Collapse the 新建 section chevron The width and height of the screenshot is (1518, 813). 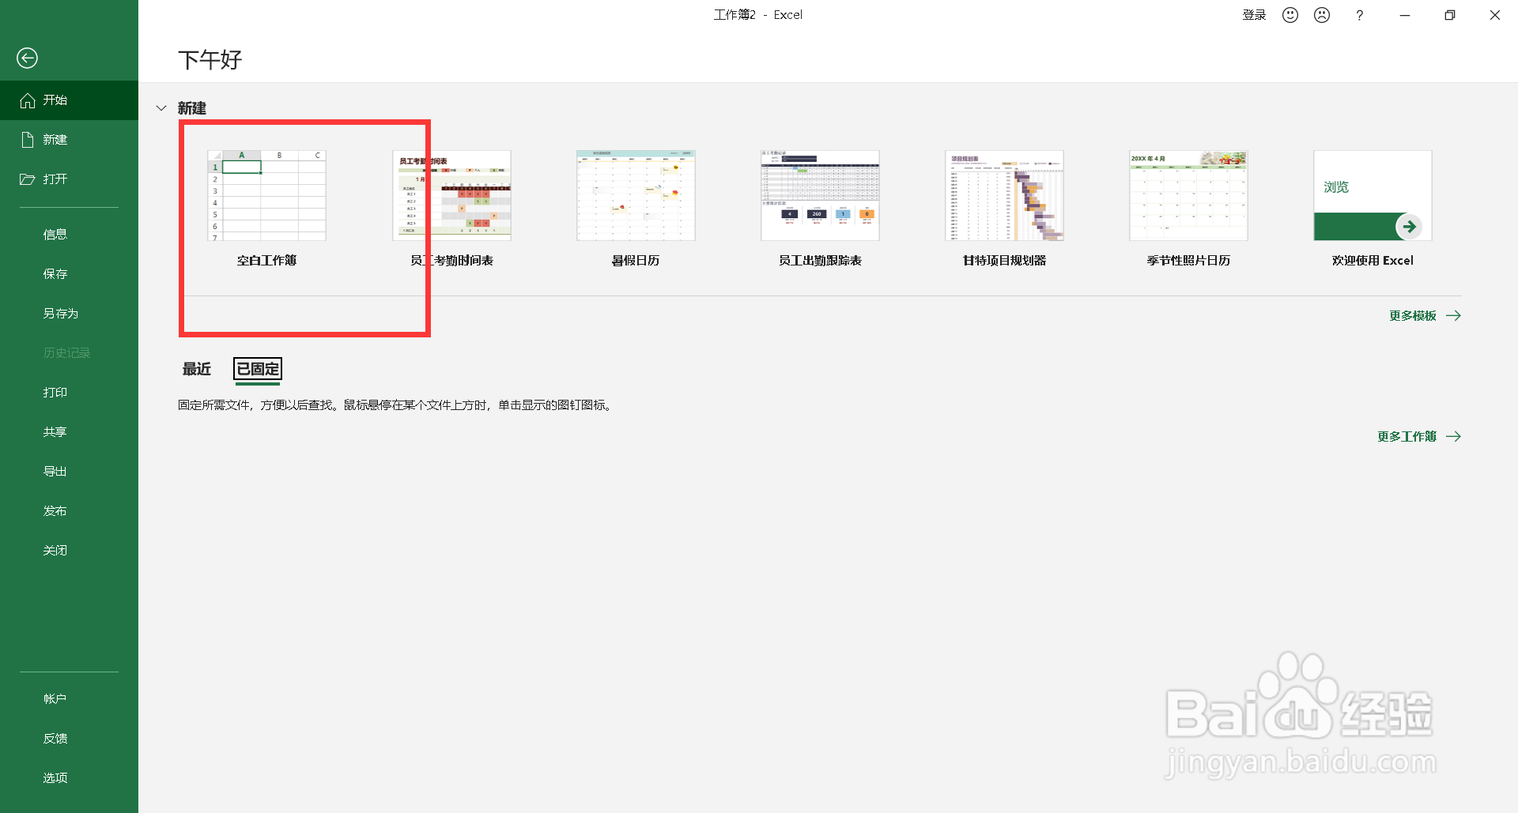pos(161,108)
